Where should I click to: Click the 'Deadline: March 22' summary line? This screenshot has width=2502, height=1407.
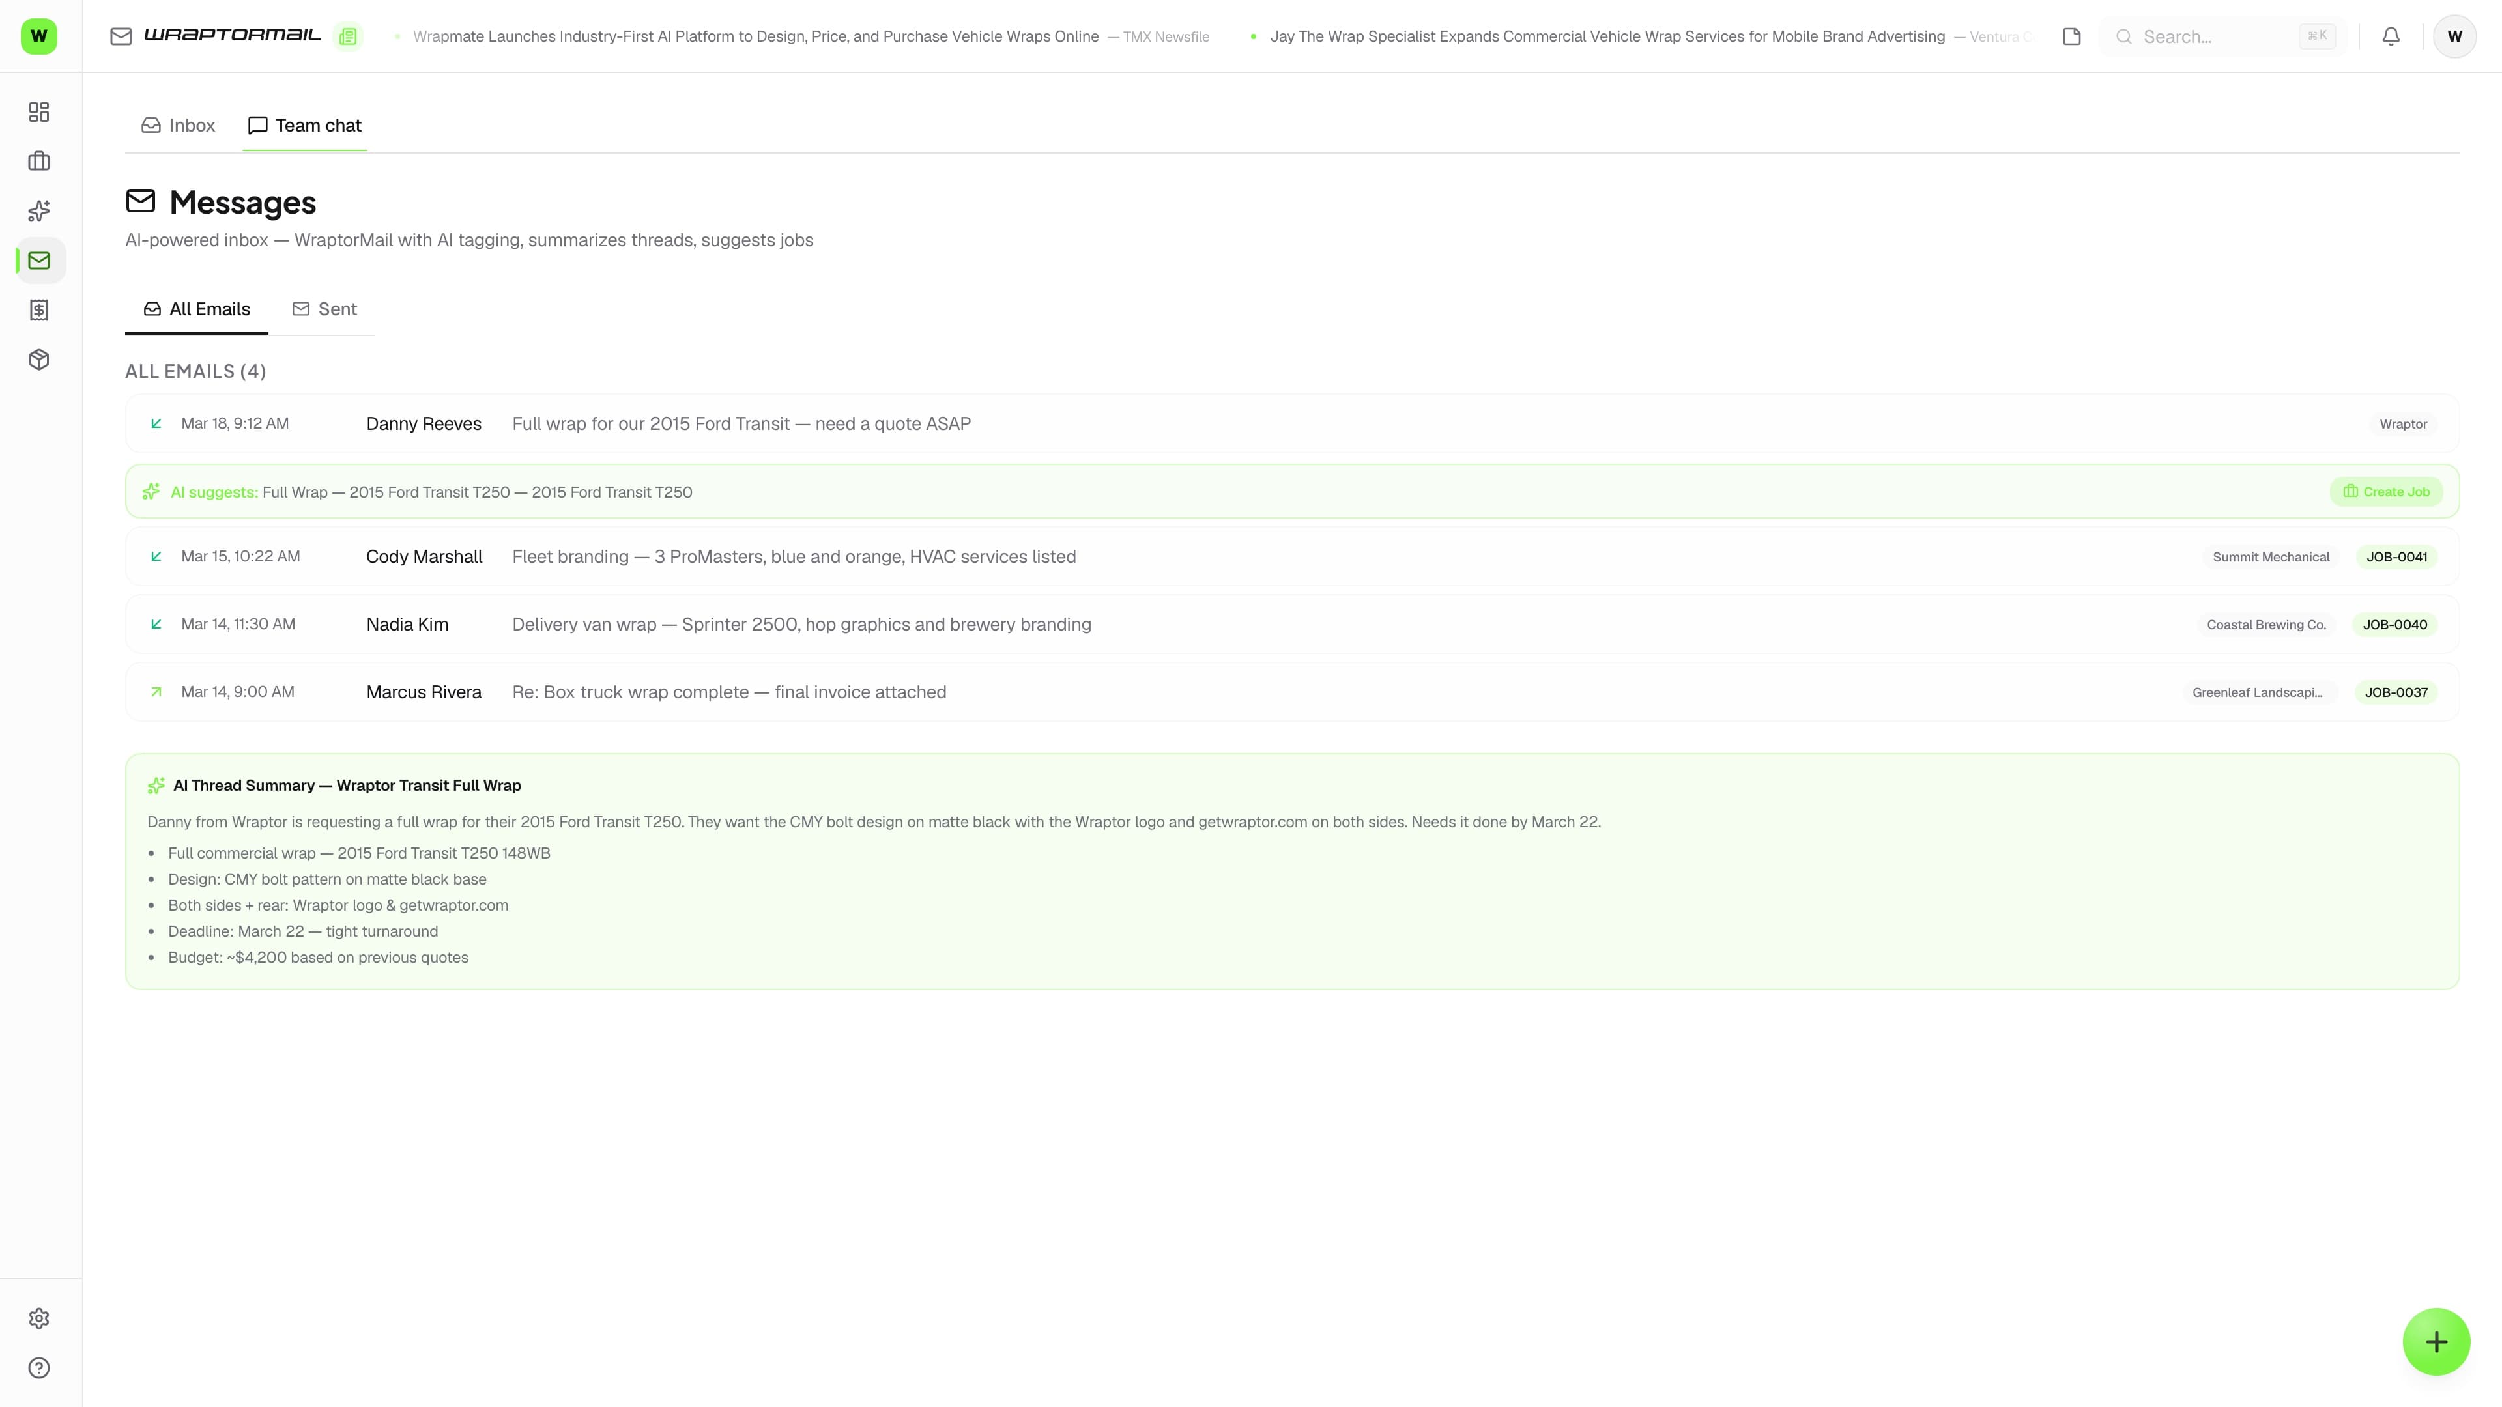(x=303, y=931)
